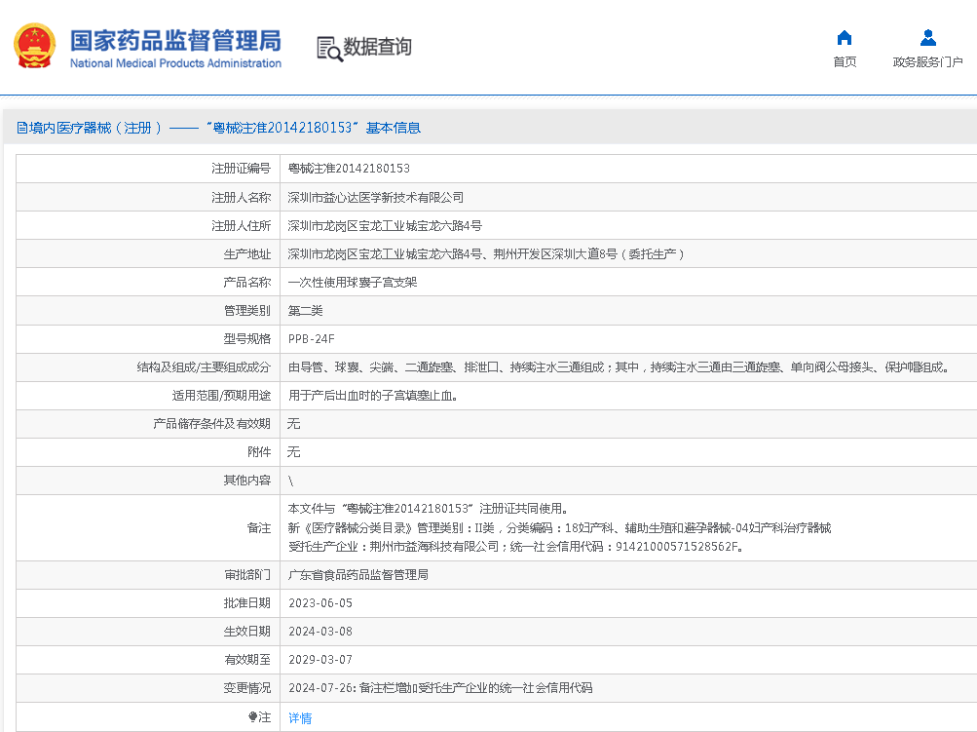
Task: Click the 产品名称 label
Action: point(247,283)
